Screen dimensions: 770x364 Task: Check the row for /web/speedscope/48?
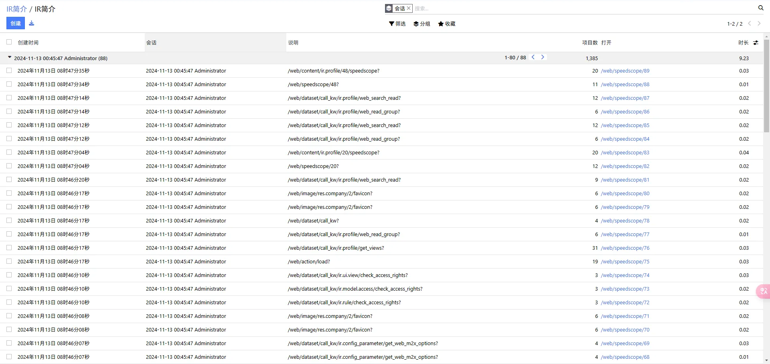click(x=9, y=84)
